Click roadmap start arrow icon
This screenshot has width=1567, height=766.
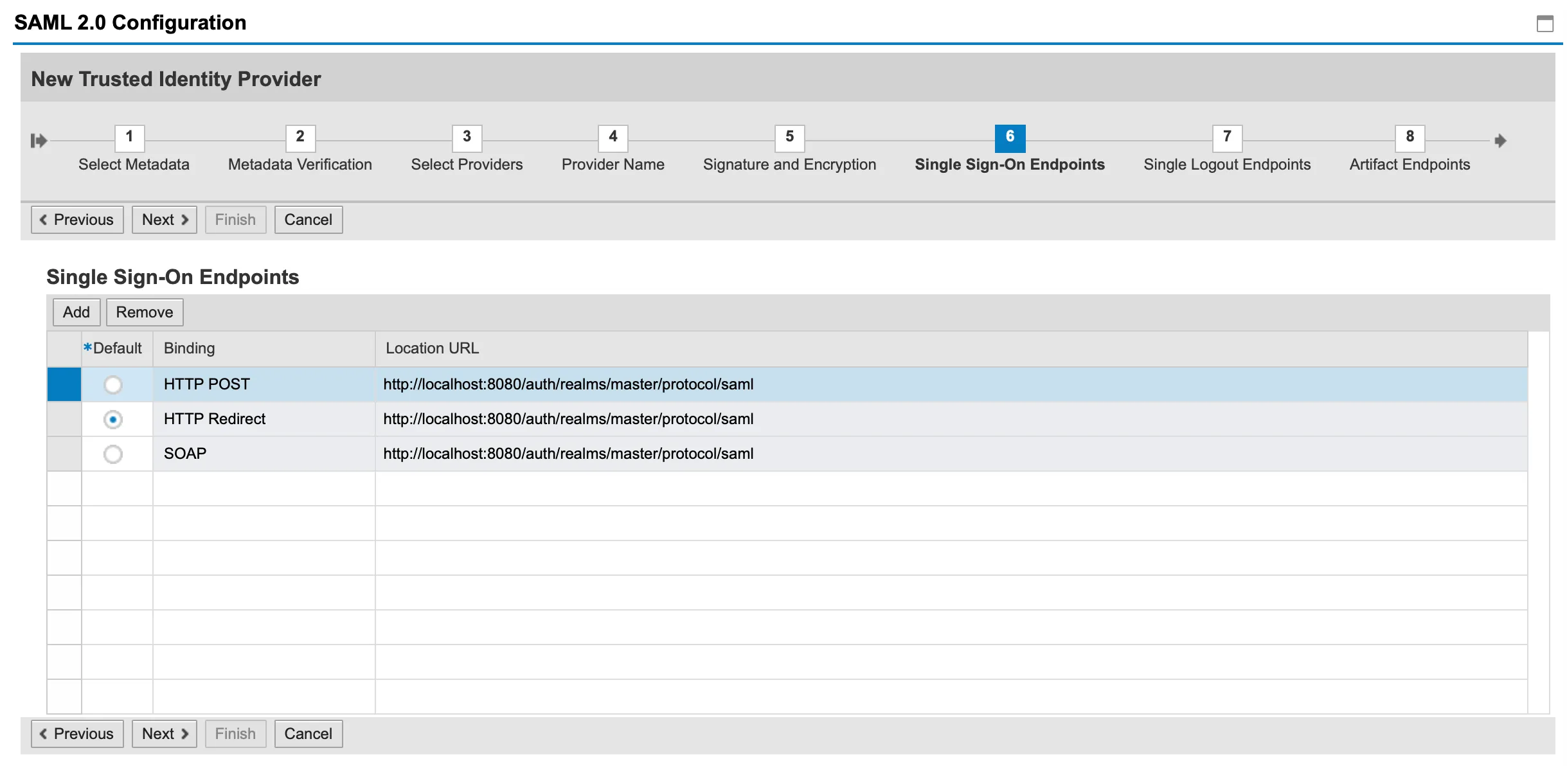coord(39,140)
